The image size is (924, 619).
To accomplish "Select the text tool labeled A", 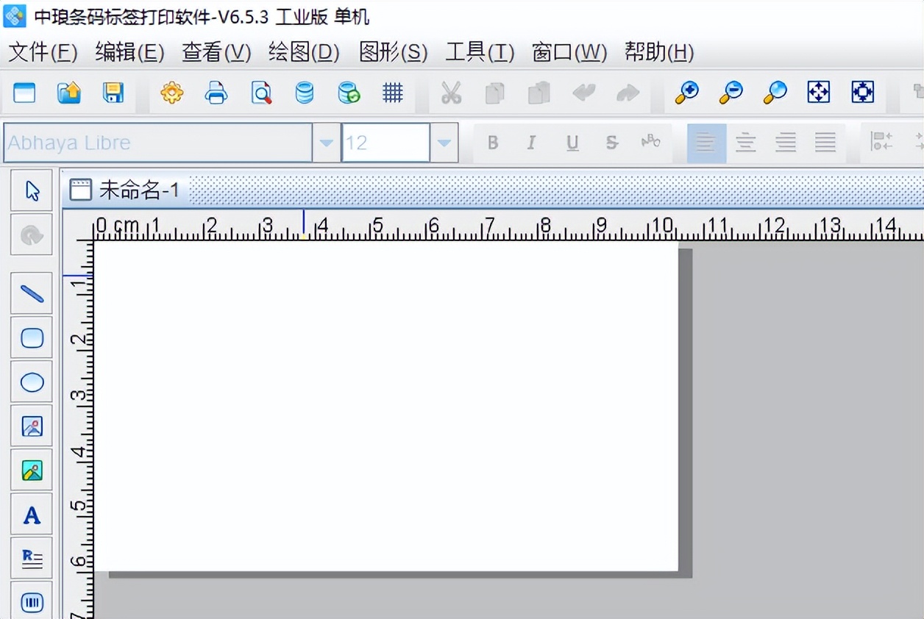I will point(32,515).
